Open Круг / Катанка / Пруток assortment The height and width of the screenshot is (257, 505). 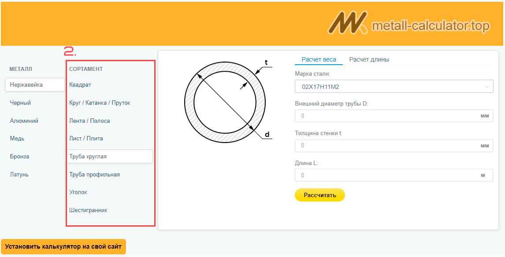pyautogui.click(x=100, y=103)
